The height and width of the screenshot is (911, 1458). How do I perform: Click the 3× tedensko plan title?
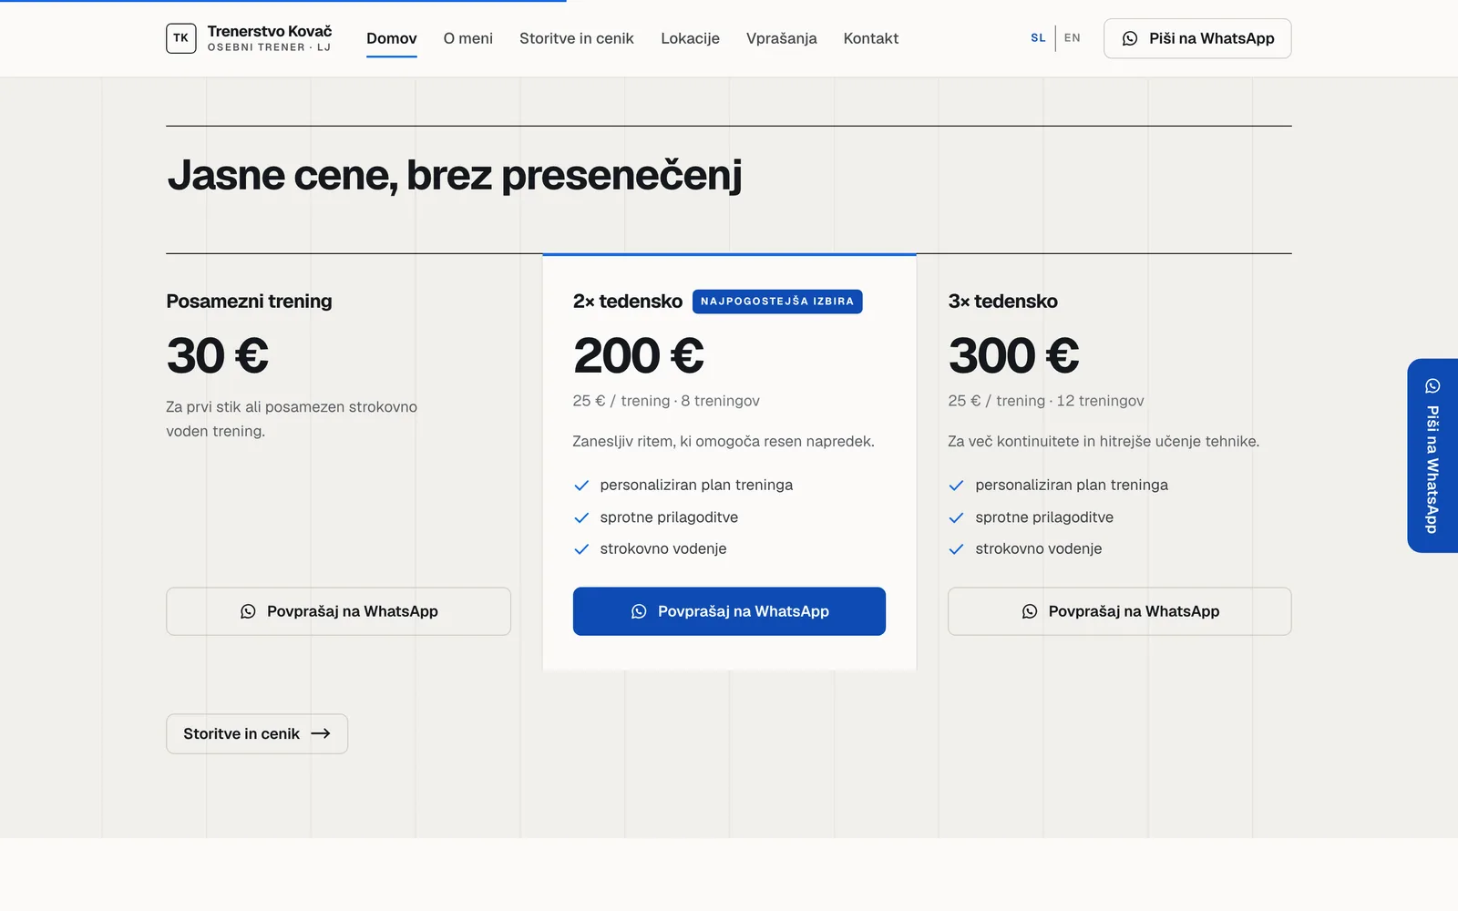pos(1002,302)
